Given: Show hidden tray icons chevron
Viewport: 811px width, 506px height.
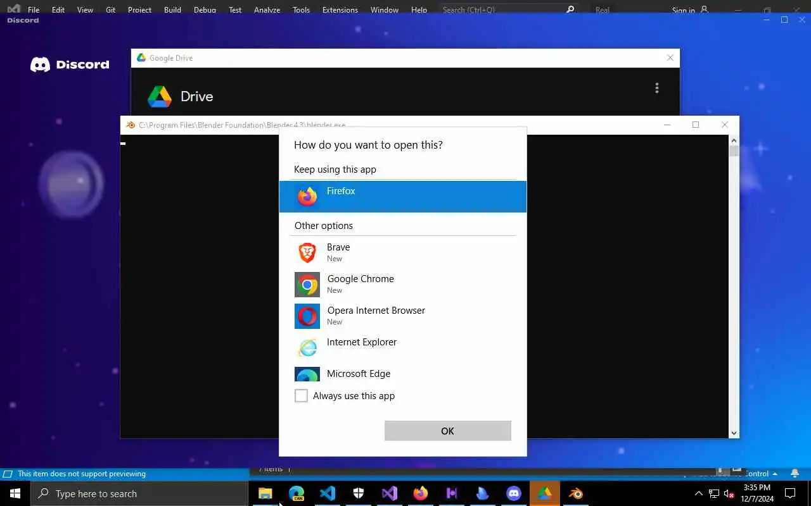Looking at the screenshot, I should point(699,493).
